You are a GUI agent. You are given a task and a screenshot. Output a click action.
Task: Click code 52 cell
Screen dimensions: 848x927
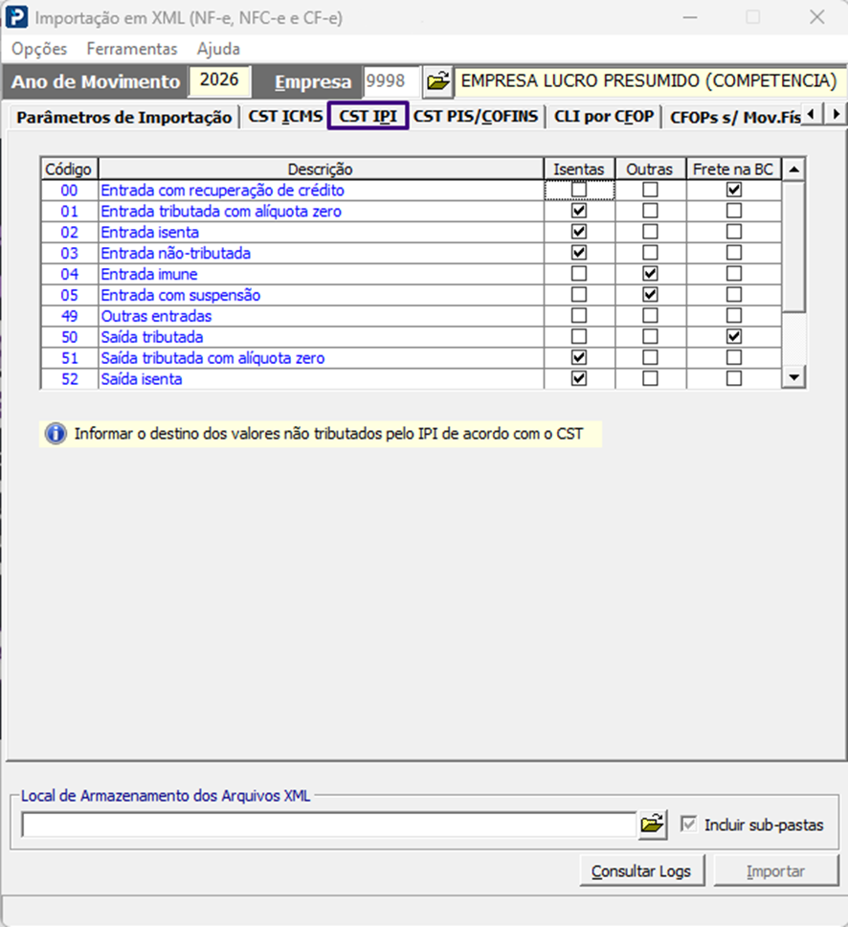pos(70,379)
